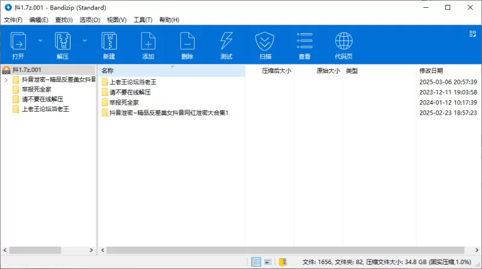Open the 选项(O) menu

(90, 20)
